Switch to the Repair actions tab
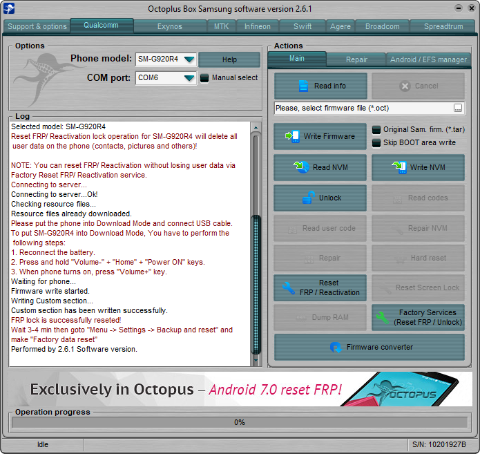Image resolution: width=480 pixels, height=454 pixels. pyautogui.click(x=356, y=59)
